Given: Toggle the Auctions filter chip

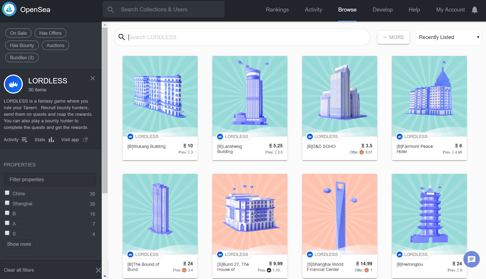Looking at the screenshot, I should pyautogui.click(x=55, y=45).
